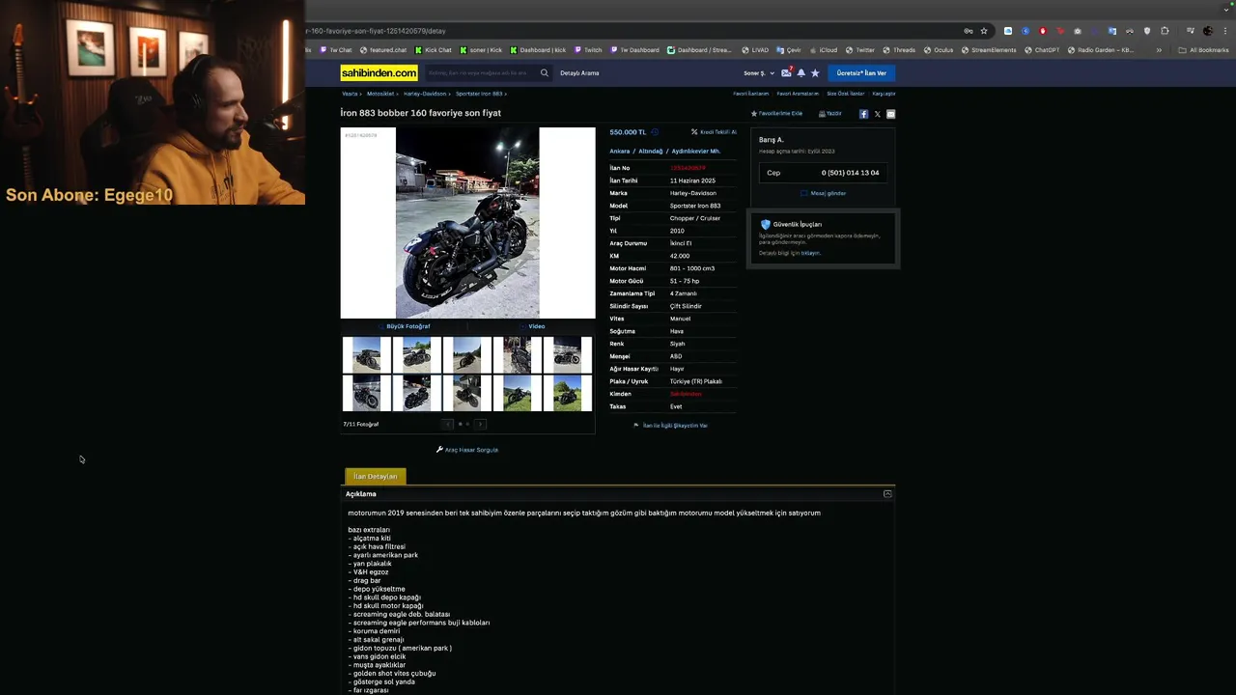The image size is (1236, 695).
Task: Click the seller name Barış A.
Action: pos(772,140)
